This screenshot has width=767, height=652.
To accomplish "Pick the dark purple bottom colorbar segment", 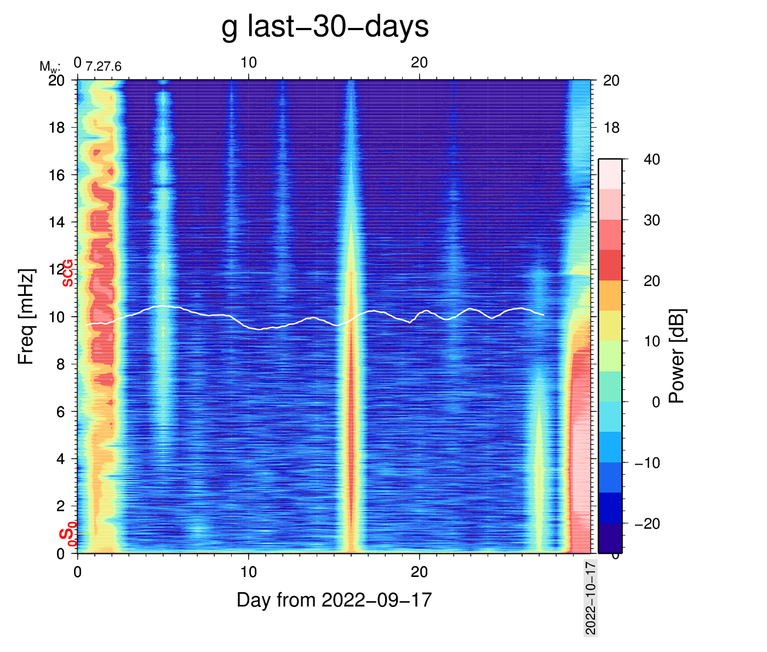I will [610, 538].
